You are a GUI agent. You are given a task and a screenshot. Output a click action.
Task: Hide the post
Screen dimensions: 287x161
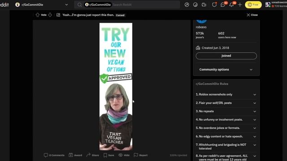pyautogui.click(x=124, y=155)
